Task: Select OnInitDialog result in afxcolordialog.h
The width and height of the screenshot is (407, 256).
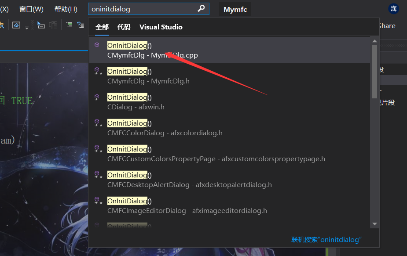Action: [230, 128]
